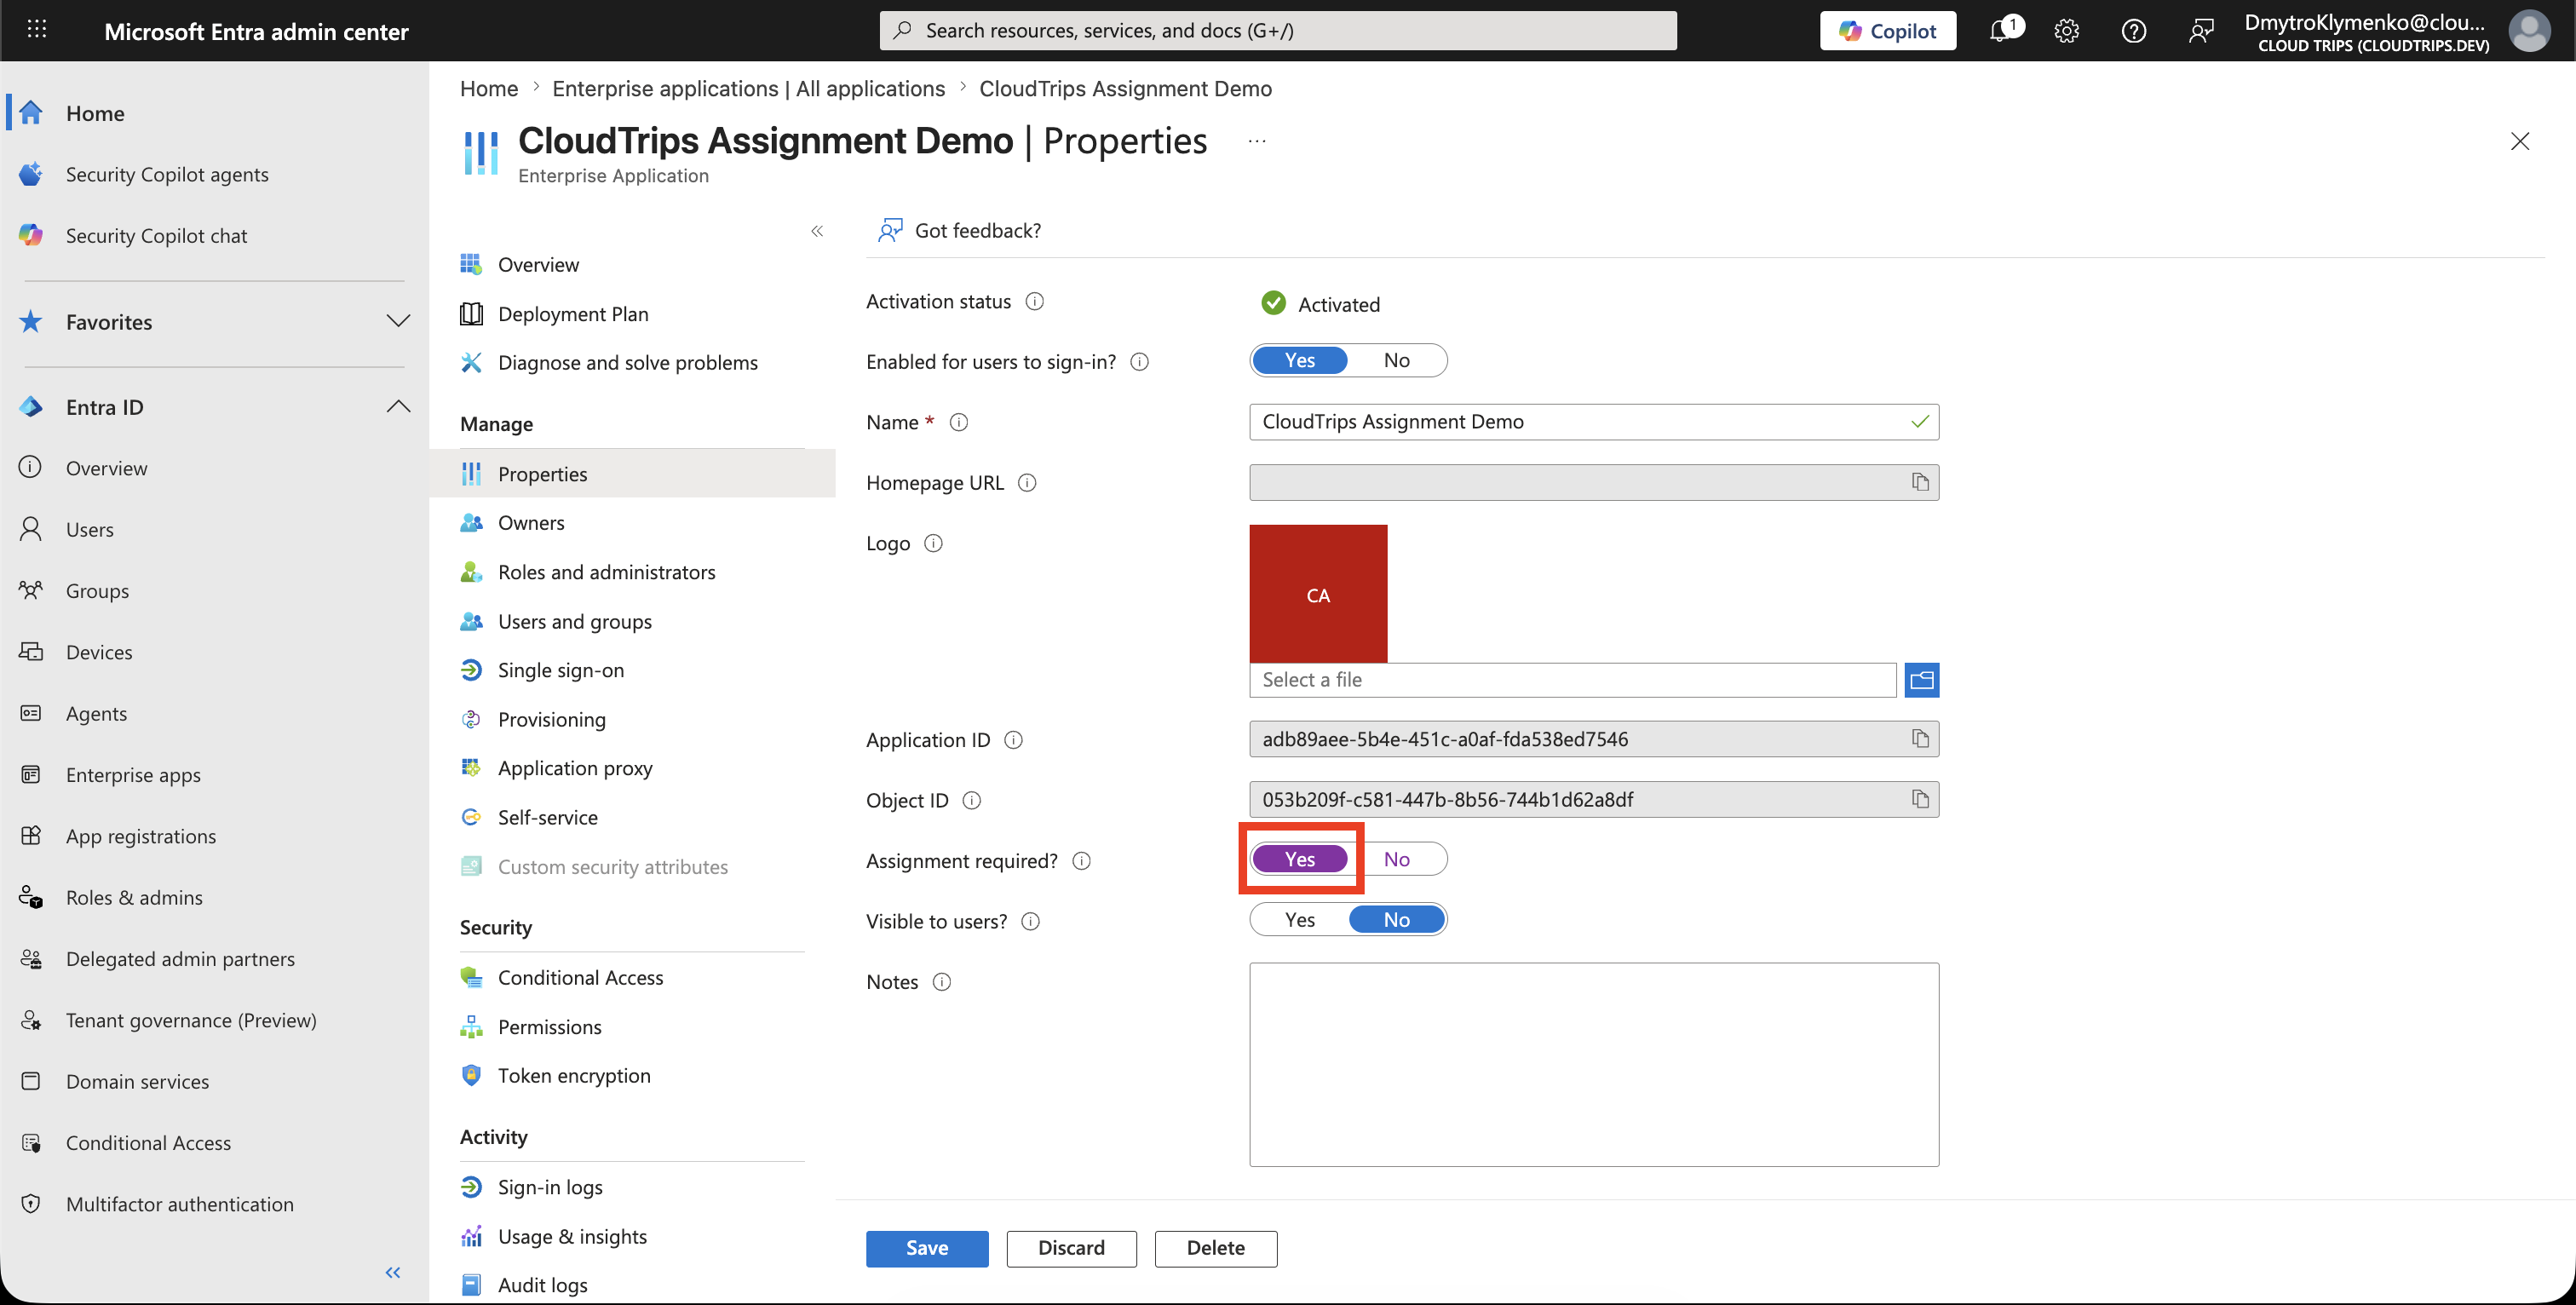Open the notifications bell icon

2000,31
